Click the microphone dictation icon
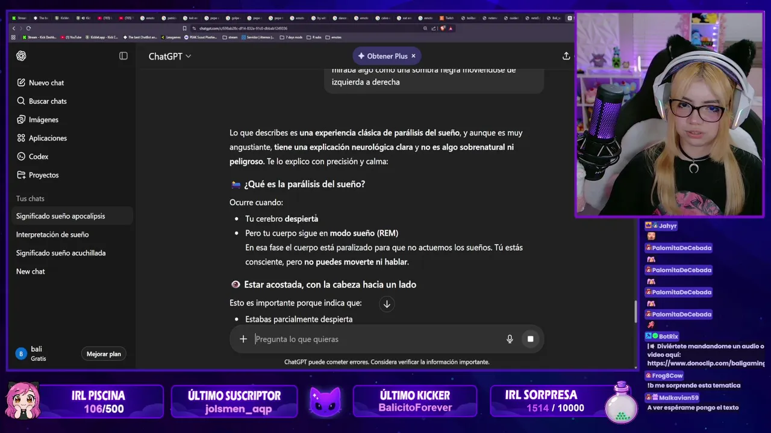771x433 pixels. click(x=510, y=339)
